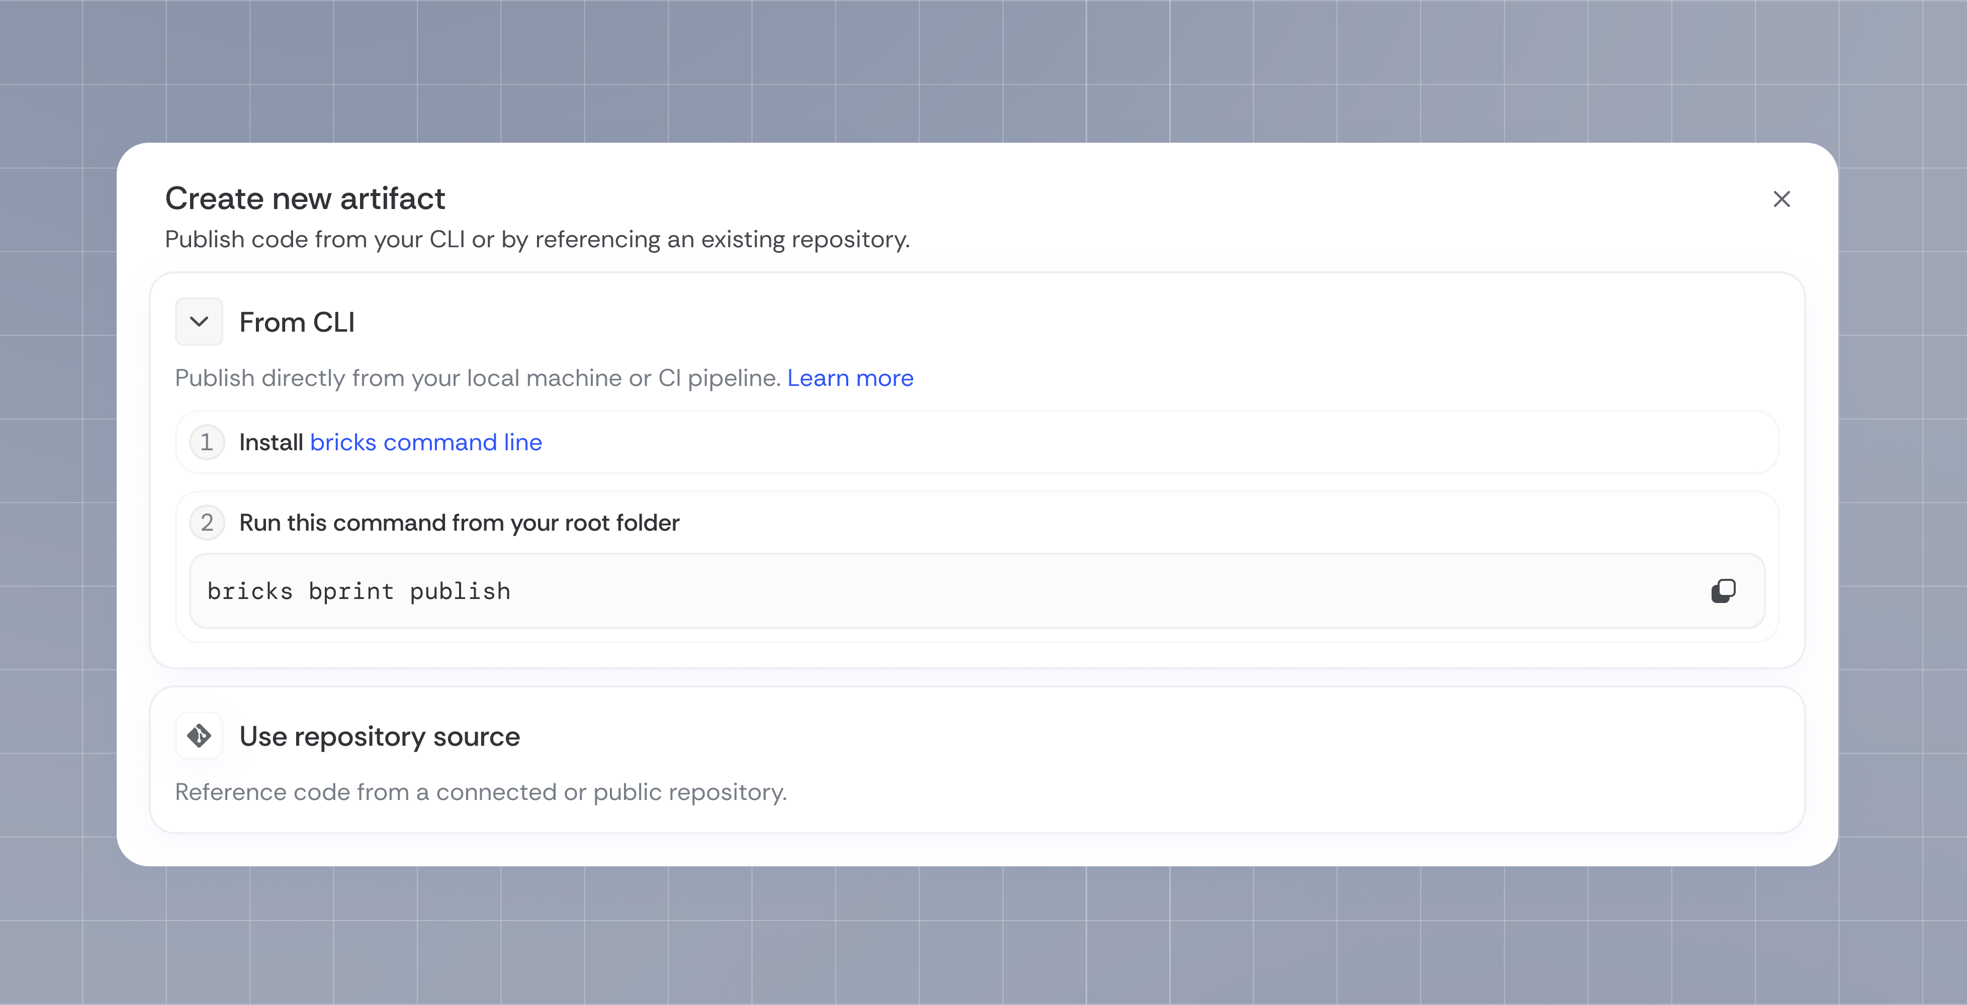
Task: Click the Publish code from your CLI subtitle
Action: click(538, 240)
